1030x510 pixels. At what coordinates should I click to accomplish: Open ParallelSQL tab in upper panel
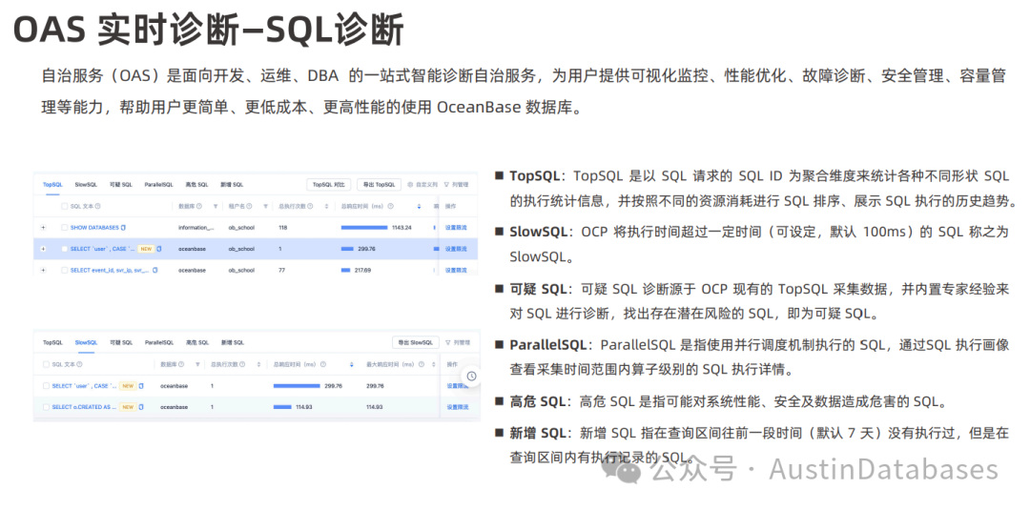(159, 184)
